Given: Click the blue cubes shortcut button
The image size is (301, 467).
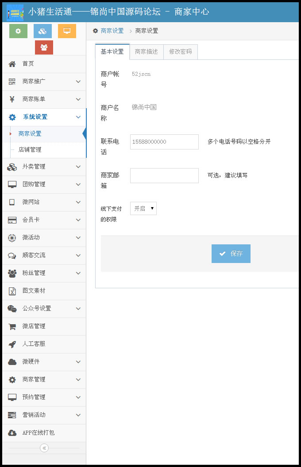Looking at the screenshot, I should 42,31.
